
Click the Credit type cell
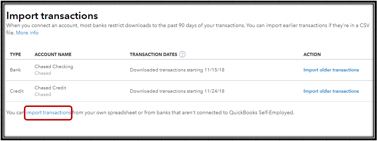17,91
